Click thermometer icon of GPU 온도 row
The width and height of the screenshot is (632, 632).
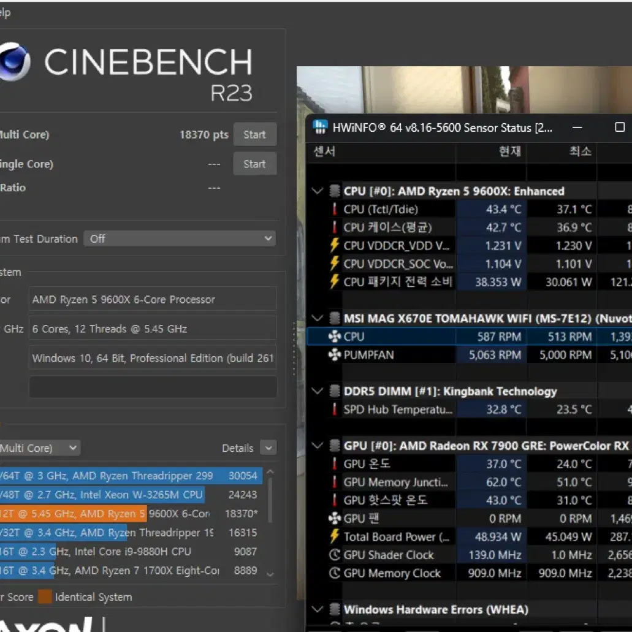coord(334,464)
